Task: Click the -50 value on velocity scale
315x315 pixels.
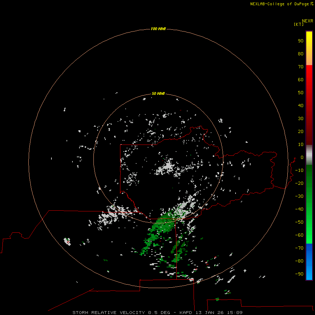Action: point(299,222)
